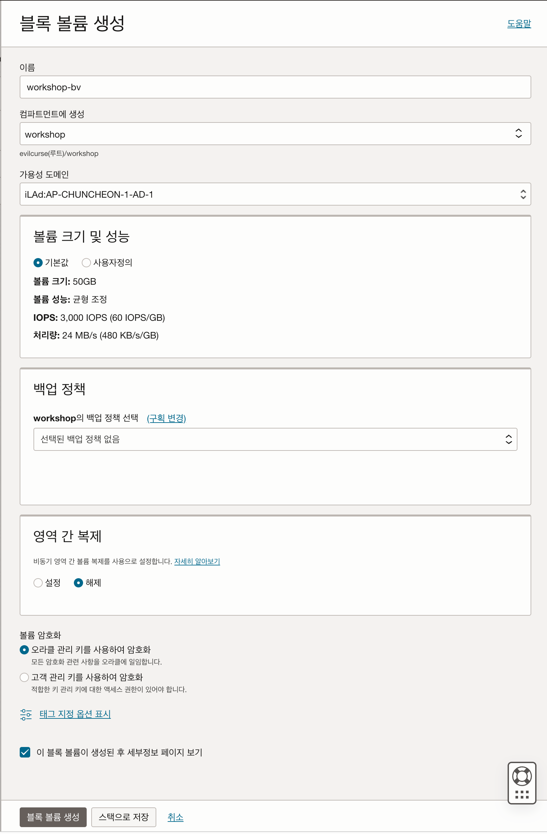This screenshot has height=834, width=547.
Task: Click the 취소 cancel link
Action: pos(175,817)
